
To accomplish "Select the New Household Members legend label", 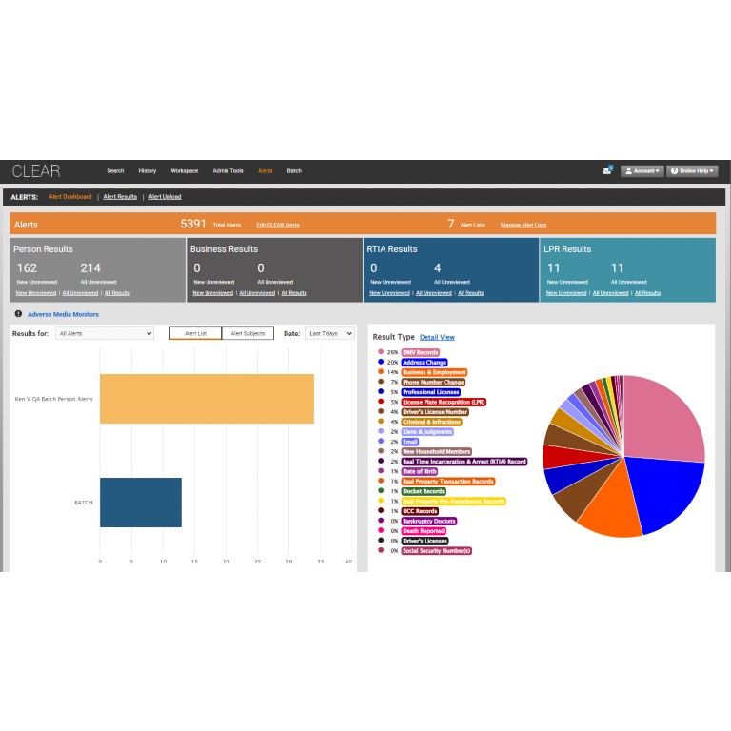I will coord(436,452).
